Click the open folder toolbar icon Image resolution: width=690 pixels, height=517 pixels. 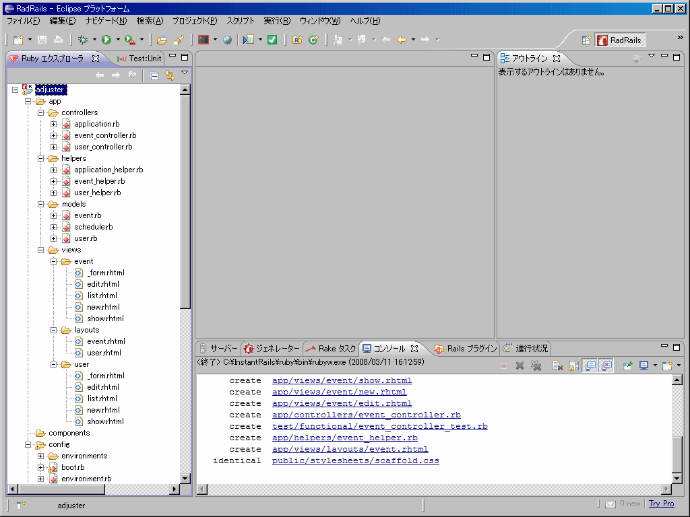tap(162, 40)
